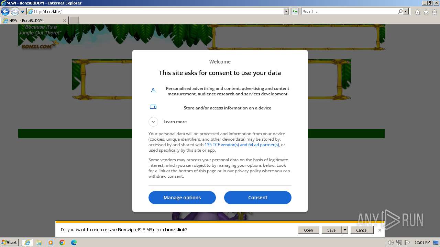Open the recent pages dropdown arrow
The height and width of the screenshot is (247, 440).
coord(23,12)
